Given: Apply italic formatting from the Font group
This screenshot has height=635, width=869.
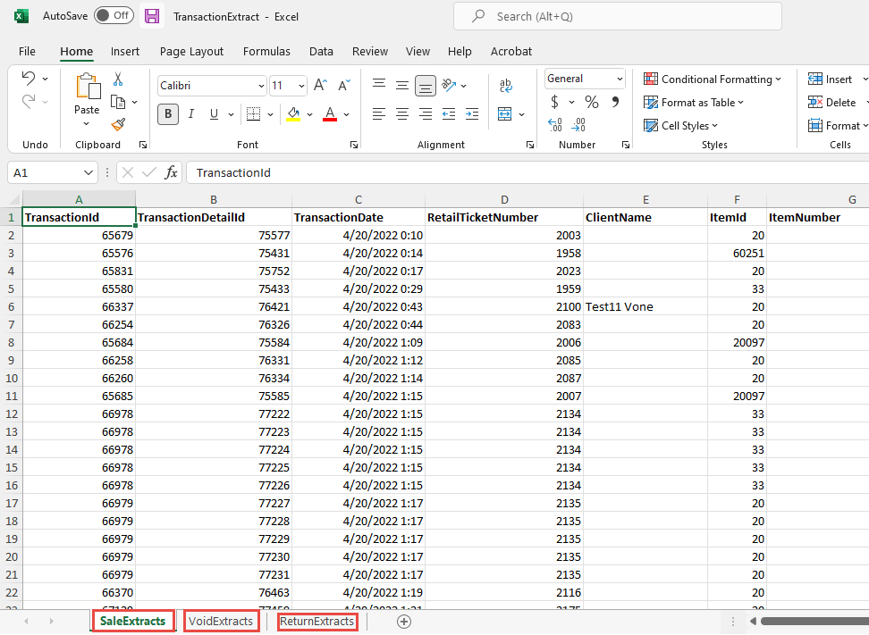Looking at the screenshot, I should pyautogui.click(x=190, y=114).
